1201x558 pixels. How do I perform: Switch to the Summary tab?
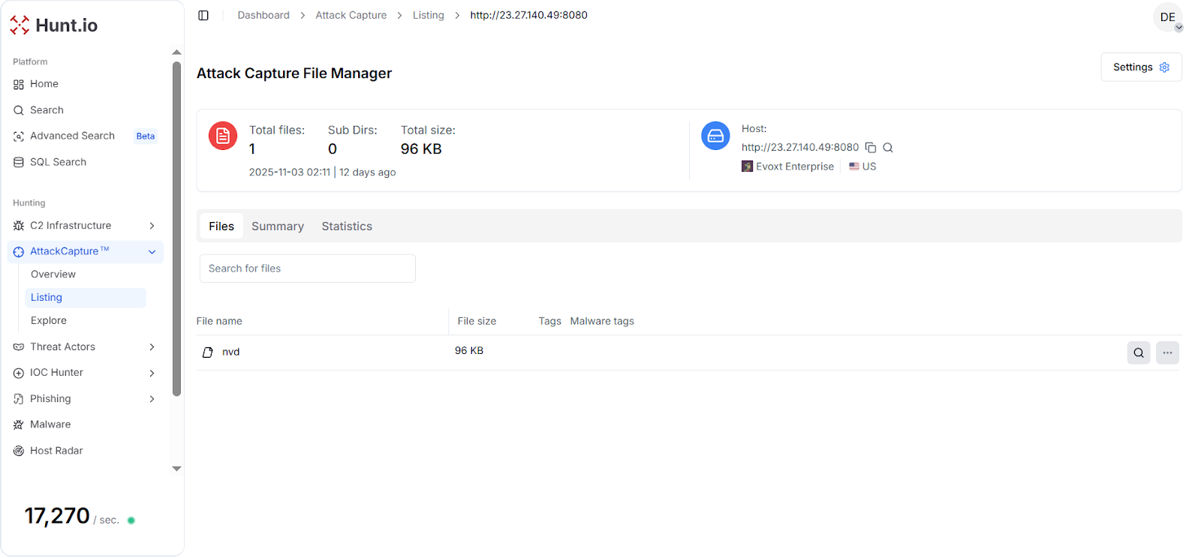[278, 226]
